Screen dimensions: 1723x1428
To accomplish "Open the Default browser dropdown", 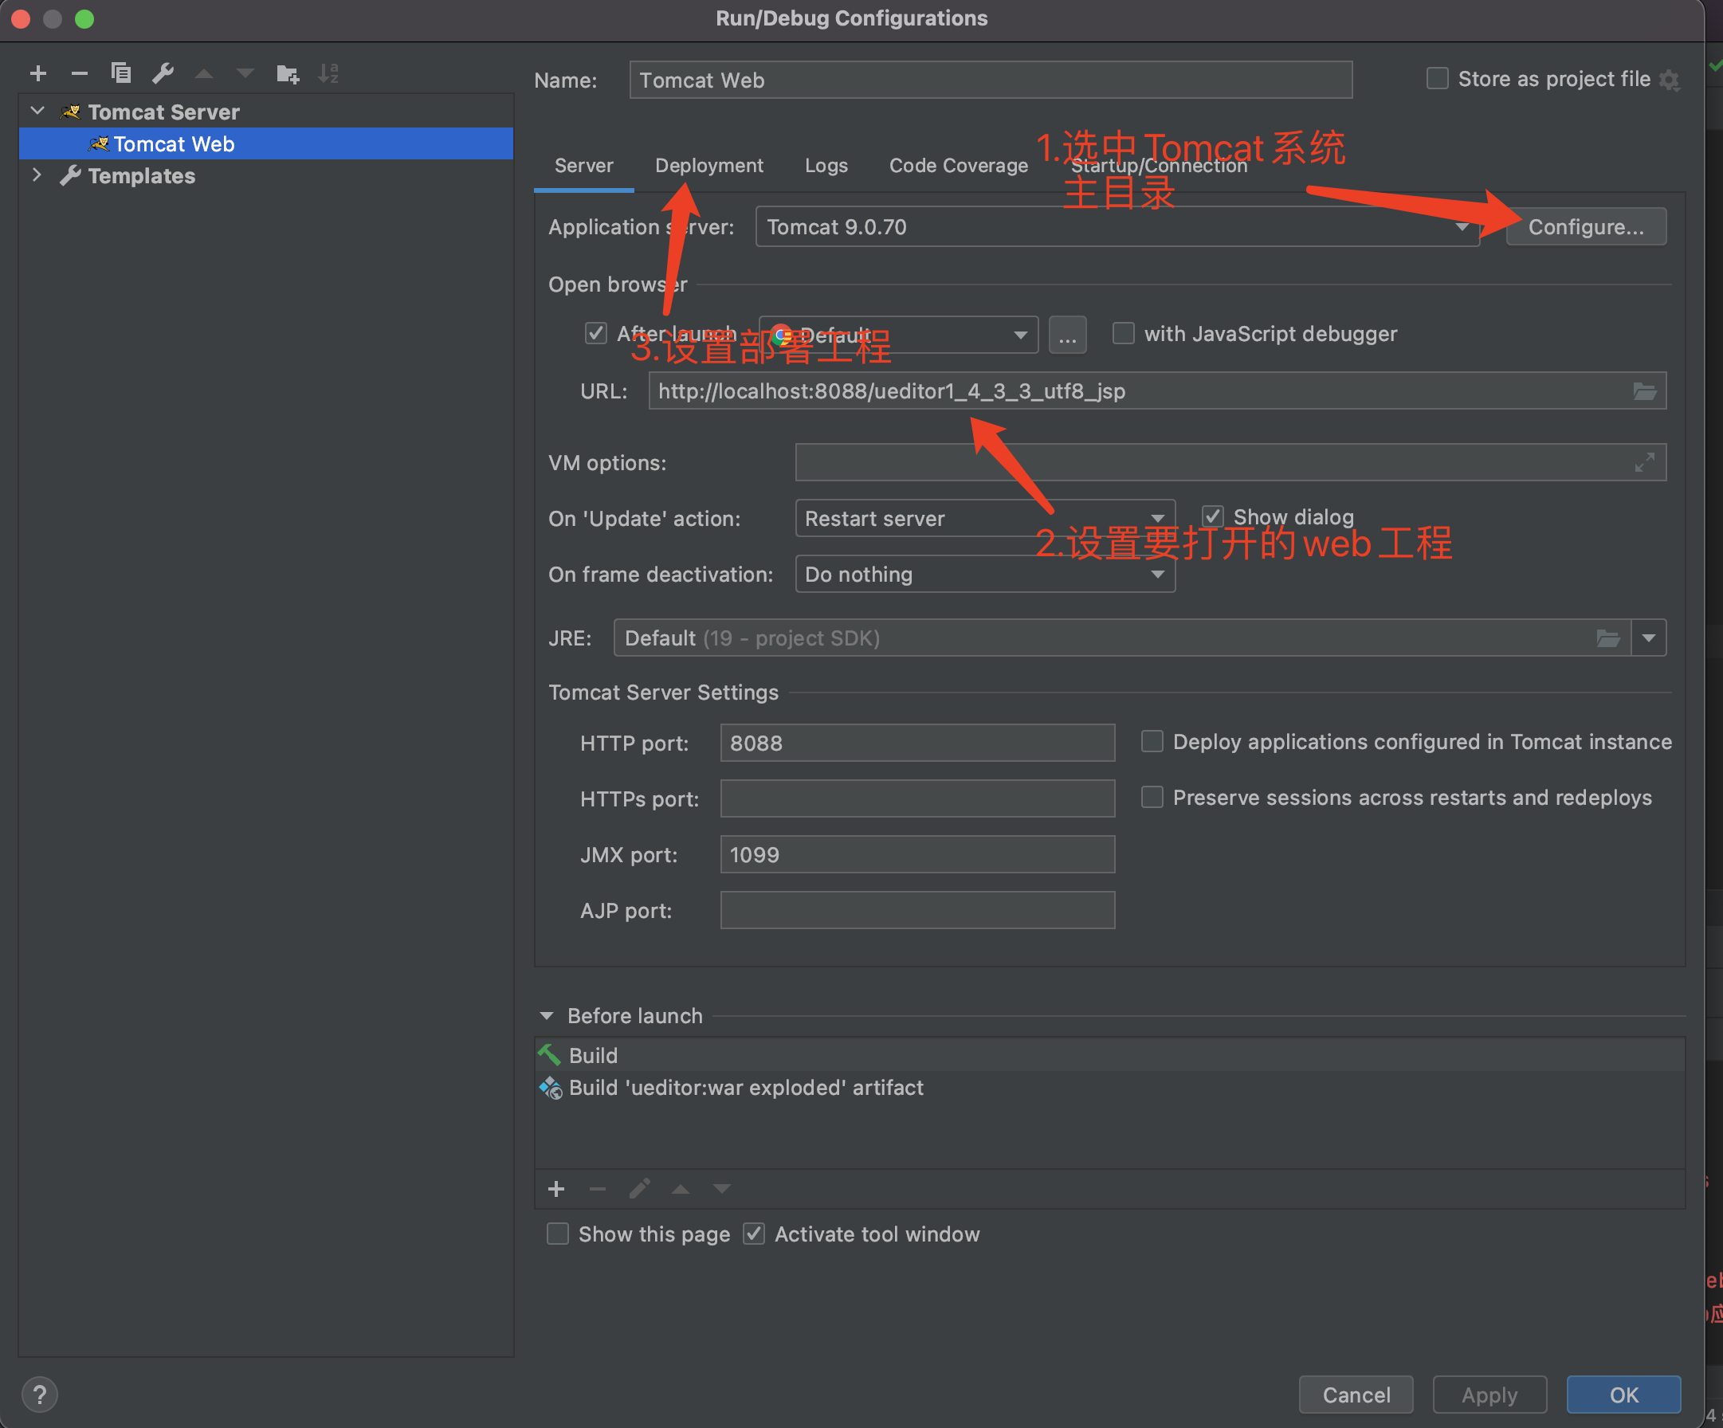I will coord(898,335).
